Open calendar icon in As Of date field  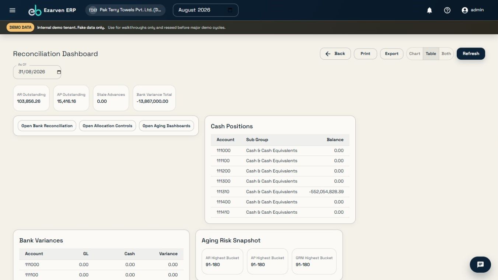coord(59,72)
